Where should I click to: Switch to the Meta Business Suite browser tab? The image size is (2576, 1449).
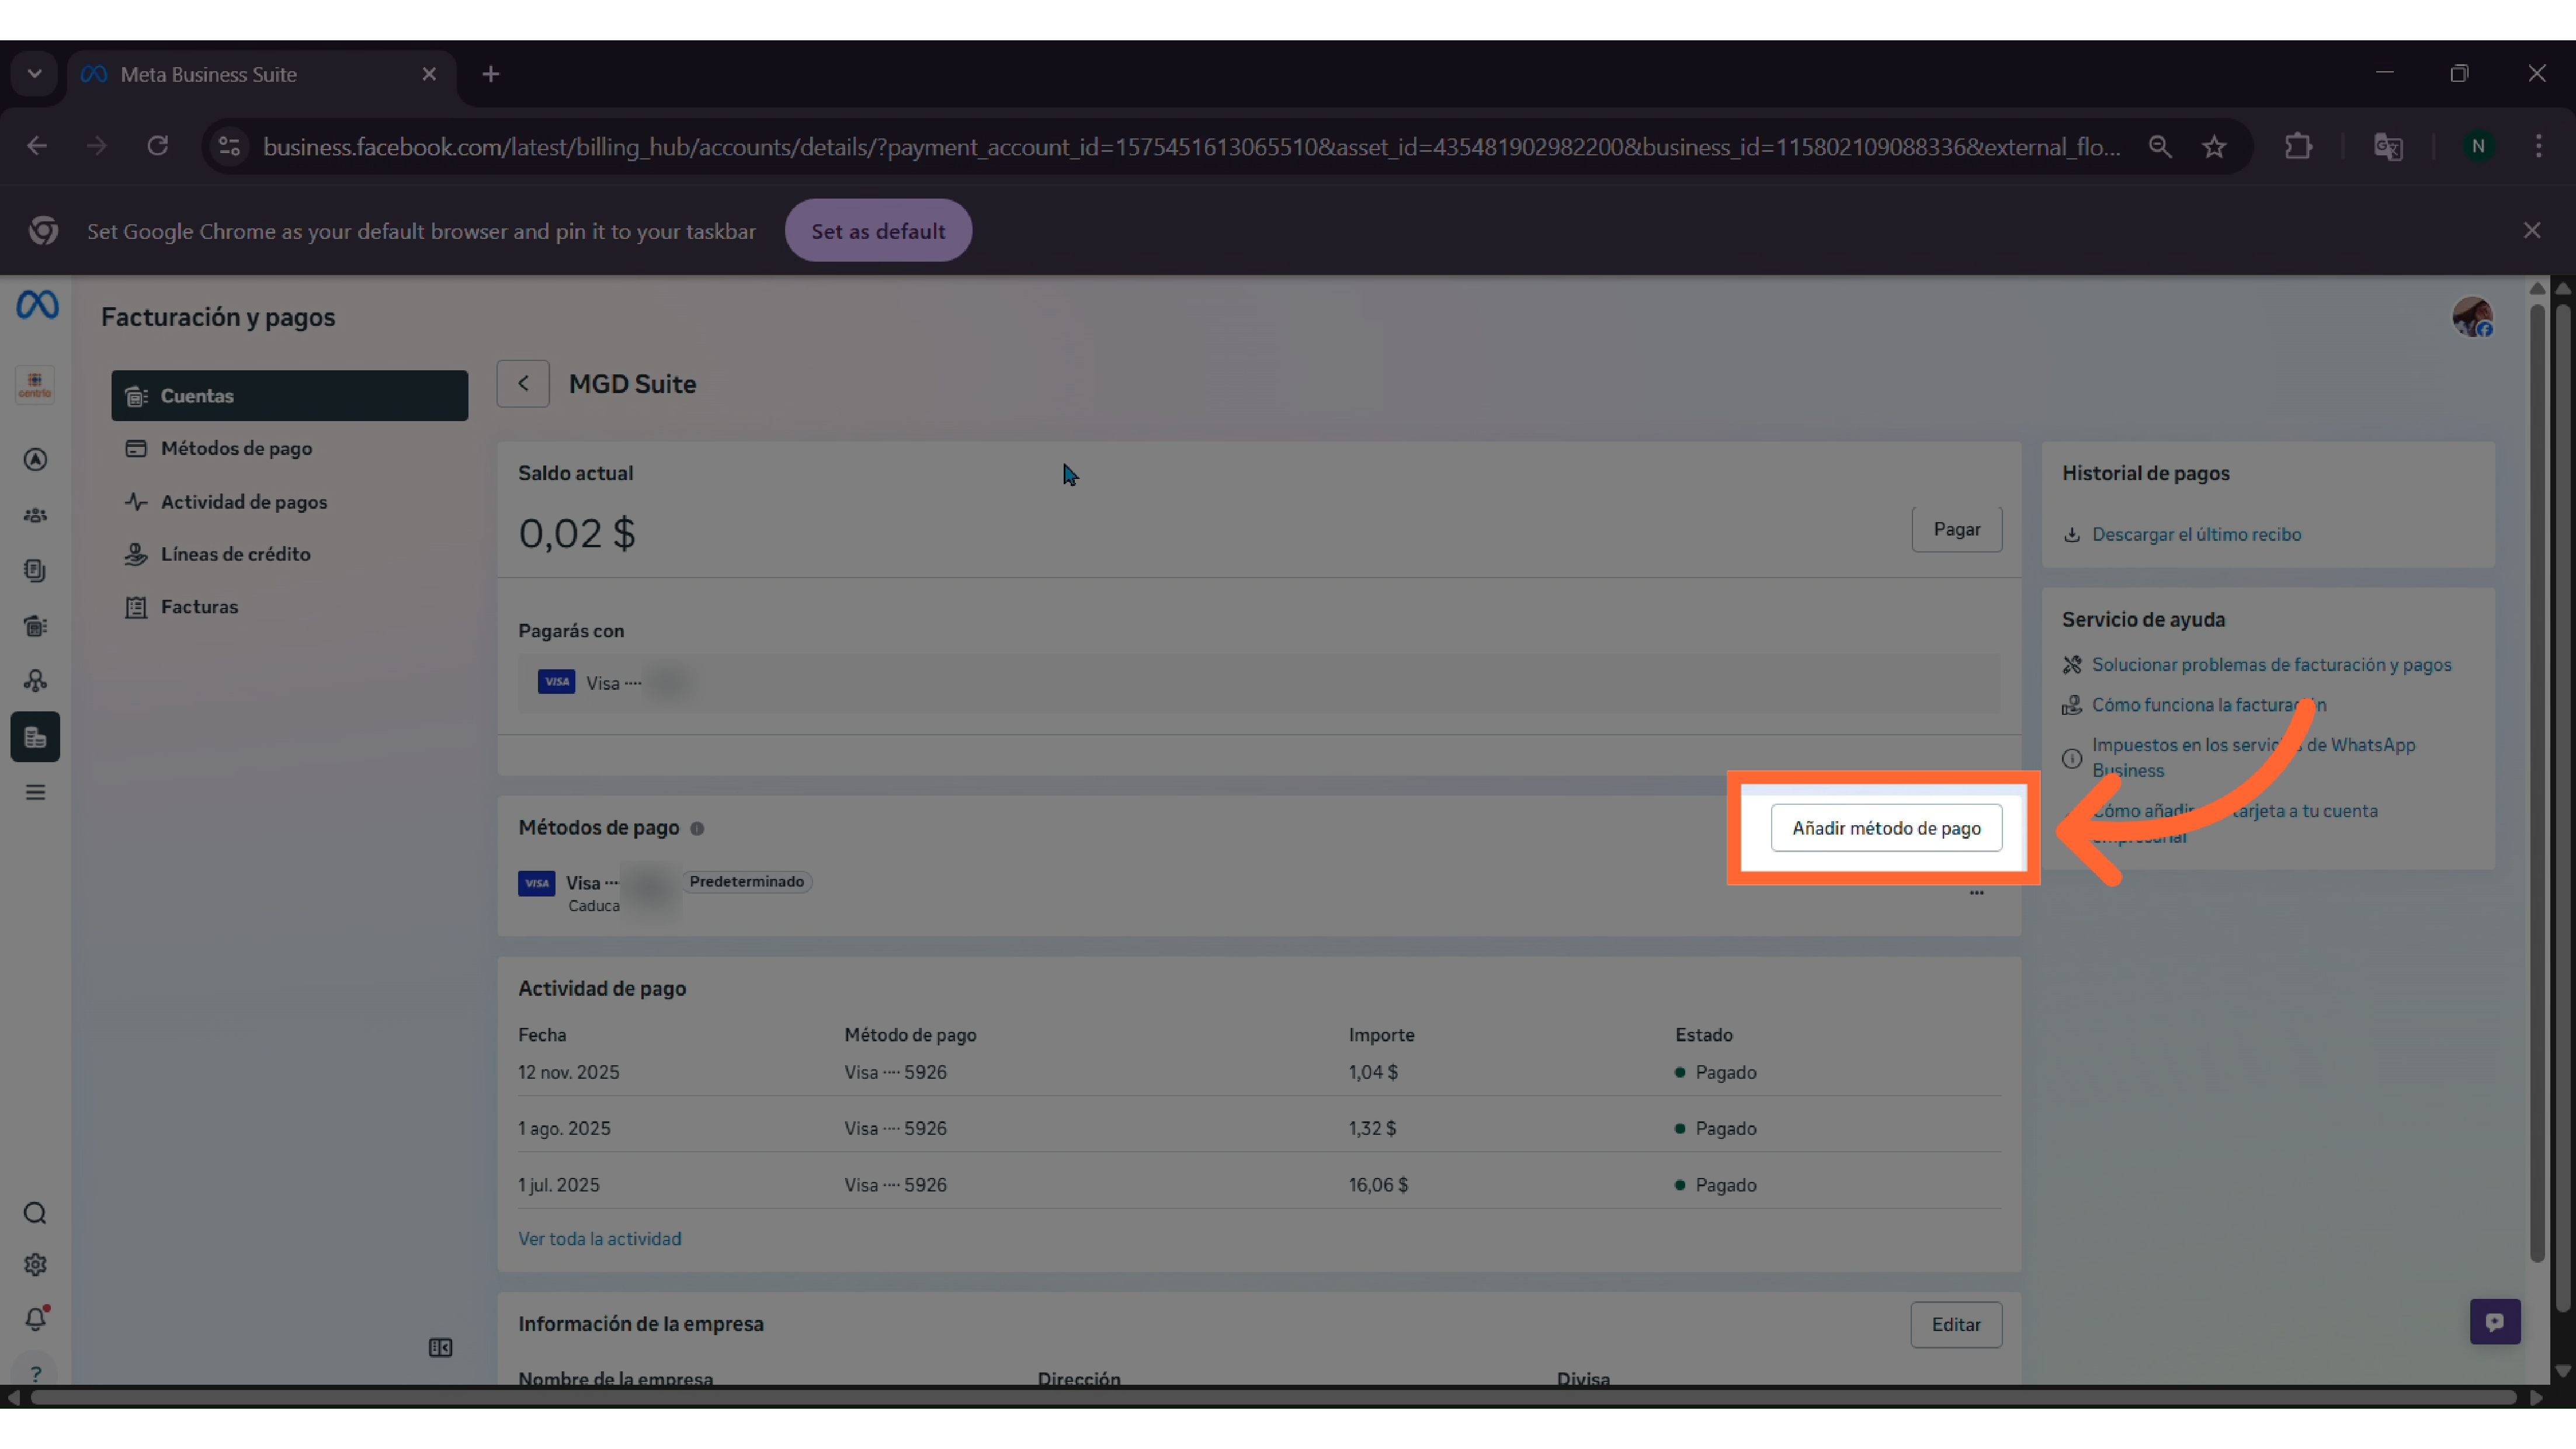click(x=208, y=73)
